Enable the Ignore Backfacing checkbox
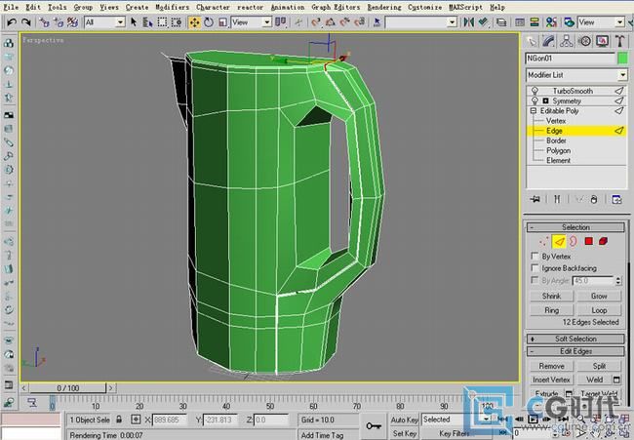 coord(535,267)
